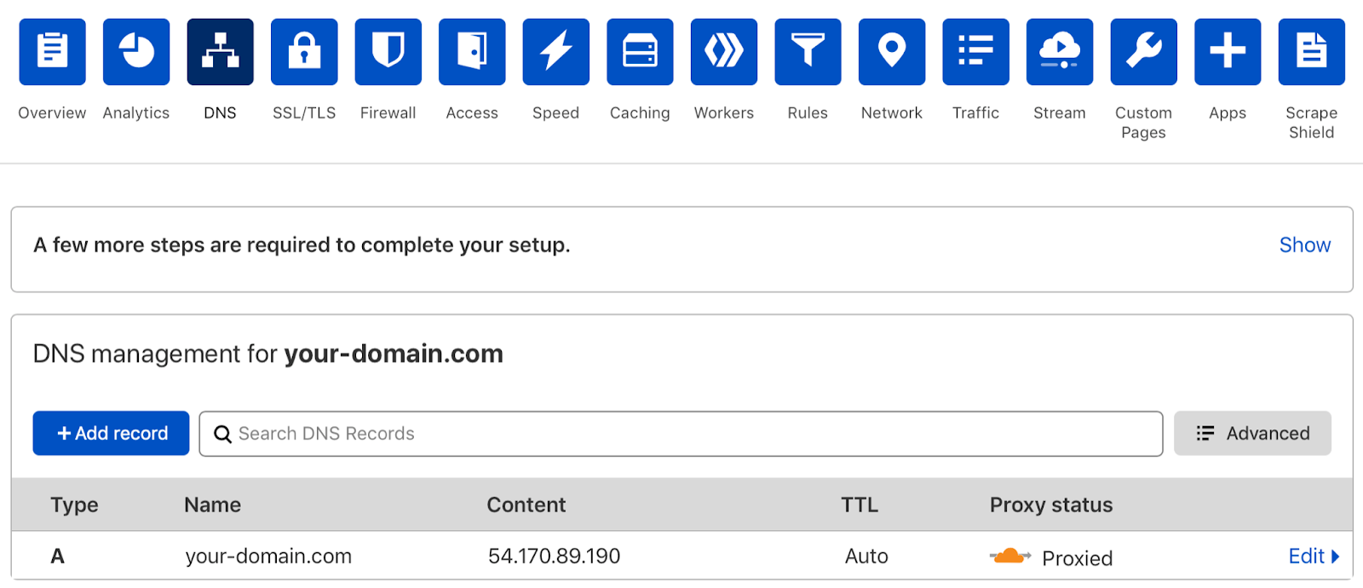
Task: Click the Speed label
Action: [x=556, y=112]
